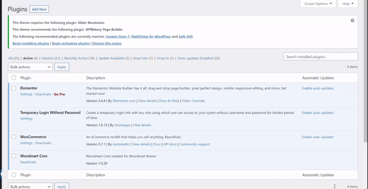Expand the Screen Options panel
Image resolution: width=368 pixels, height=189 pixels.
(x=318, y=4)
